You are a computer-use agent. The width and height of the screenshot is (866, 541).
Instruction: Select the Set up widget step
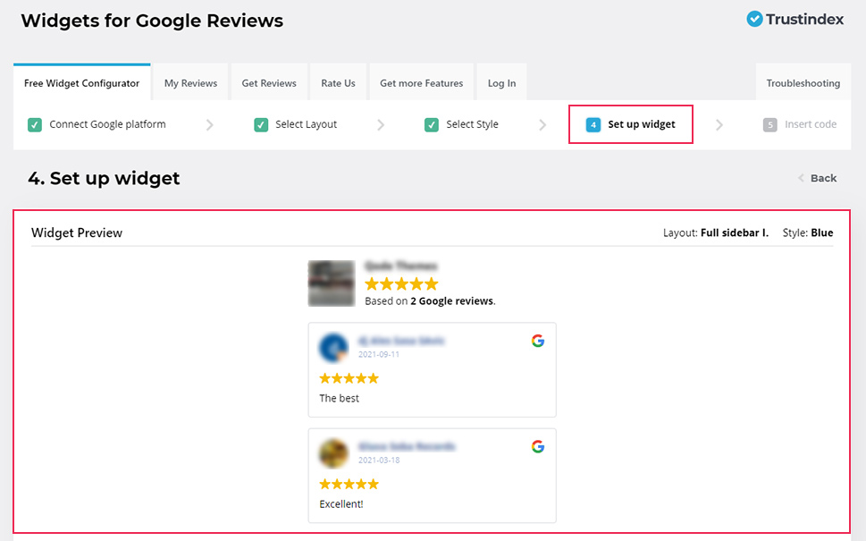coord(631,124)
